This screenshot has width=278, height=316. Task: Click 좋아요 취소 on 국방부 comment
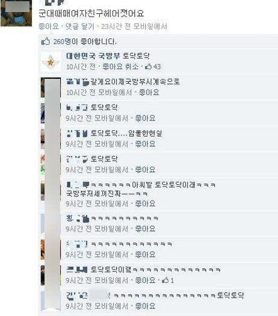coord(120,67)
